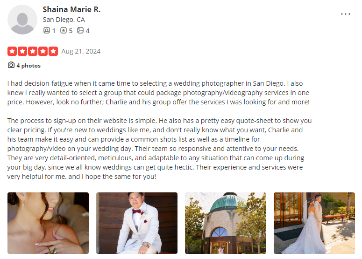The height and width of the screenshot is (259, 362).
Task: Open the three-dot more options menu
Action: point(346,14)
